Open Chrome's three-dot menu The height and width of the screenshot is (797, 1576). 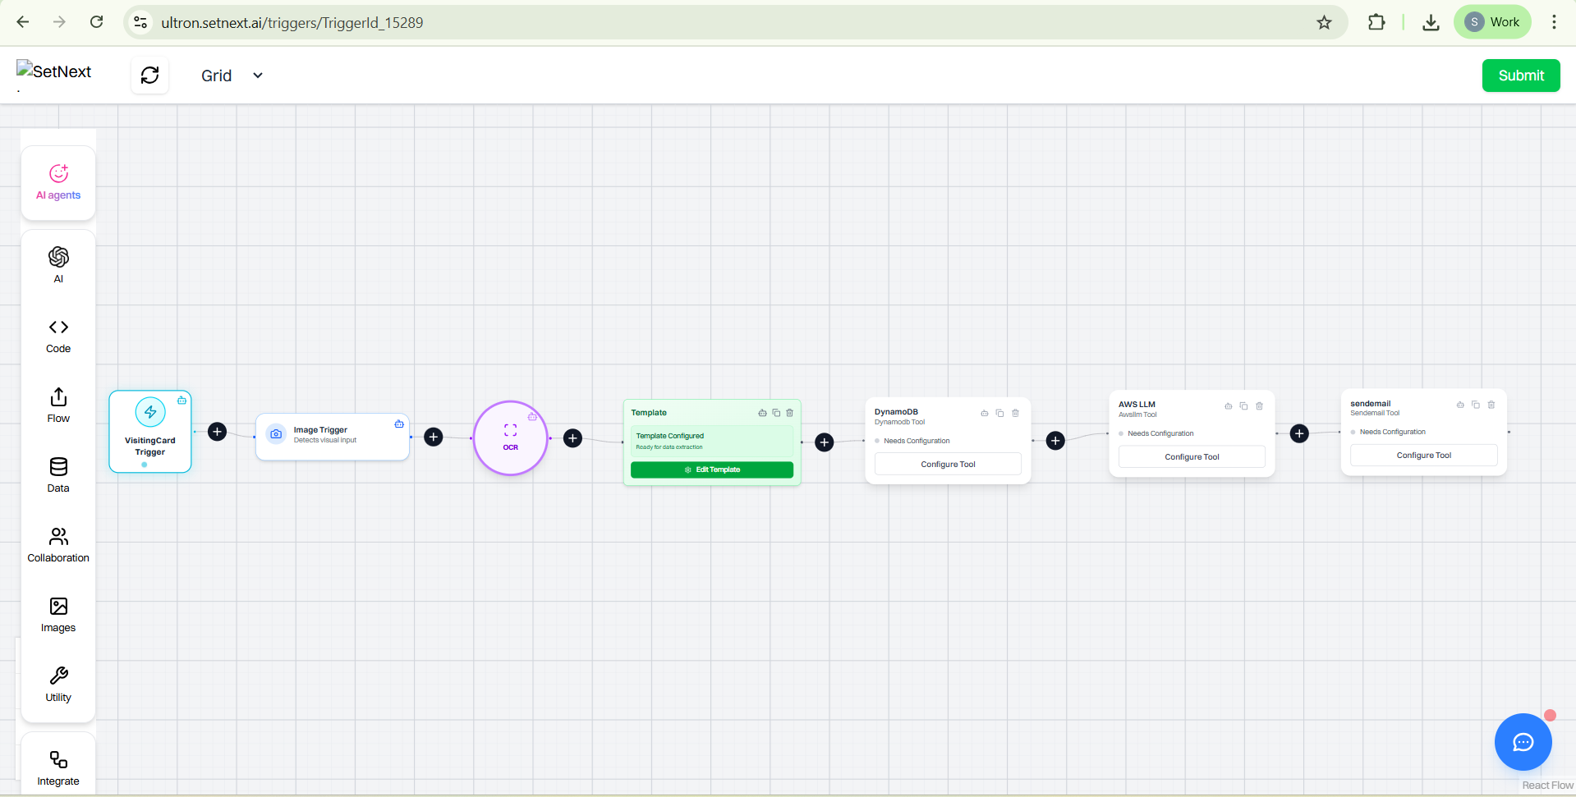point(1554,22)
